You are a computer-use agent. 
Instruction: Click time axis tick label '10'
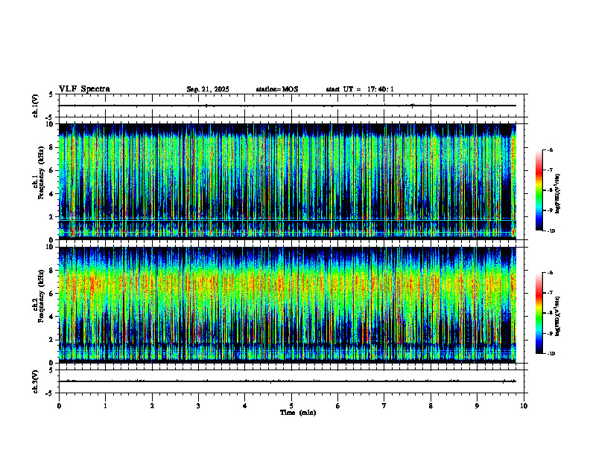(x=524, y=406)
